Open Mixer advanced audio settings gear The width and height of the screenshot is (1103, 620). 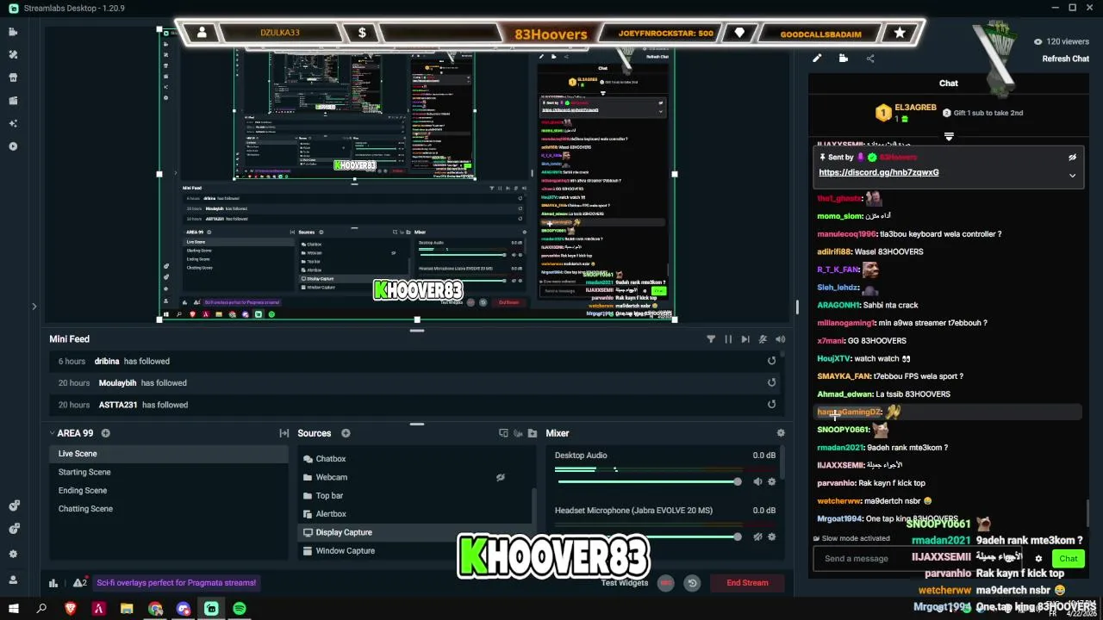coord(781,433)
